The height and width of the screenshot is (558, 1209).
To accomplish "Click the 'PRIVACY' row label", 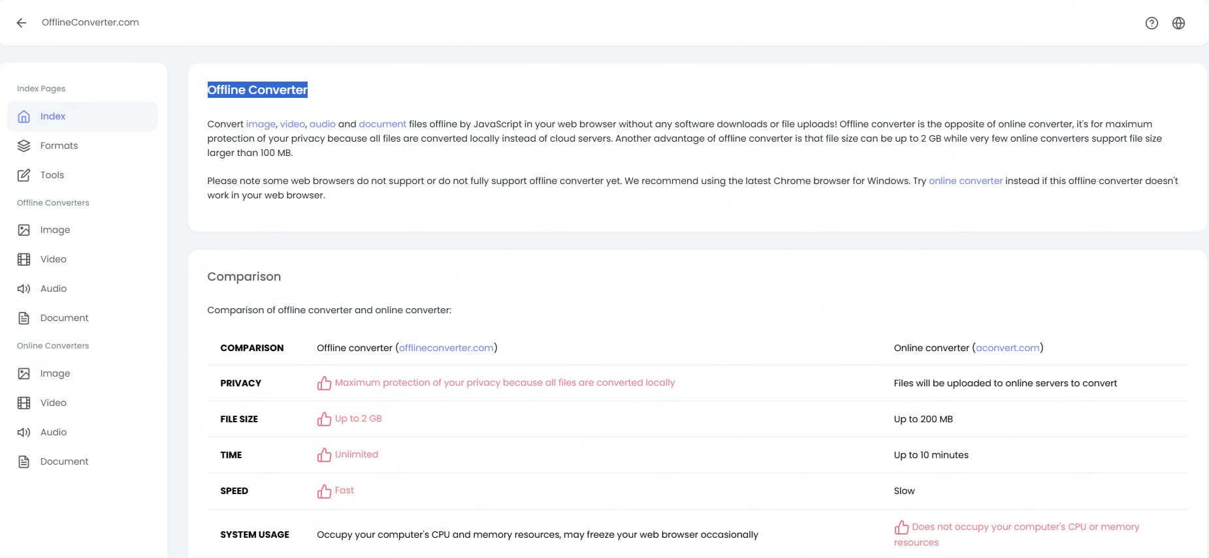I will [240, 383].
